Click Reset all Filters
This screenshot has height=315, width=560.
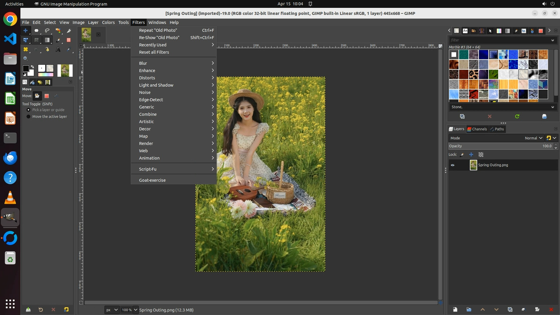pyautogui.click(x=154, y=52)
